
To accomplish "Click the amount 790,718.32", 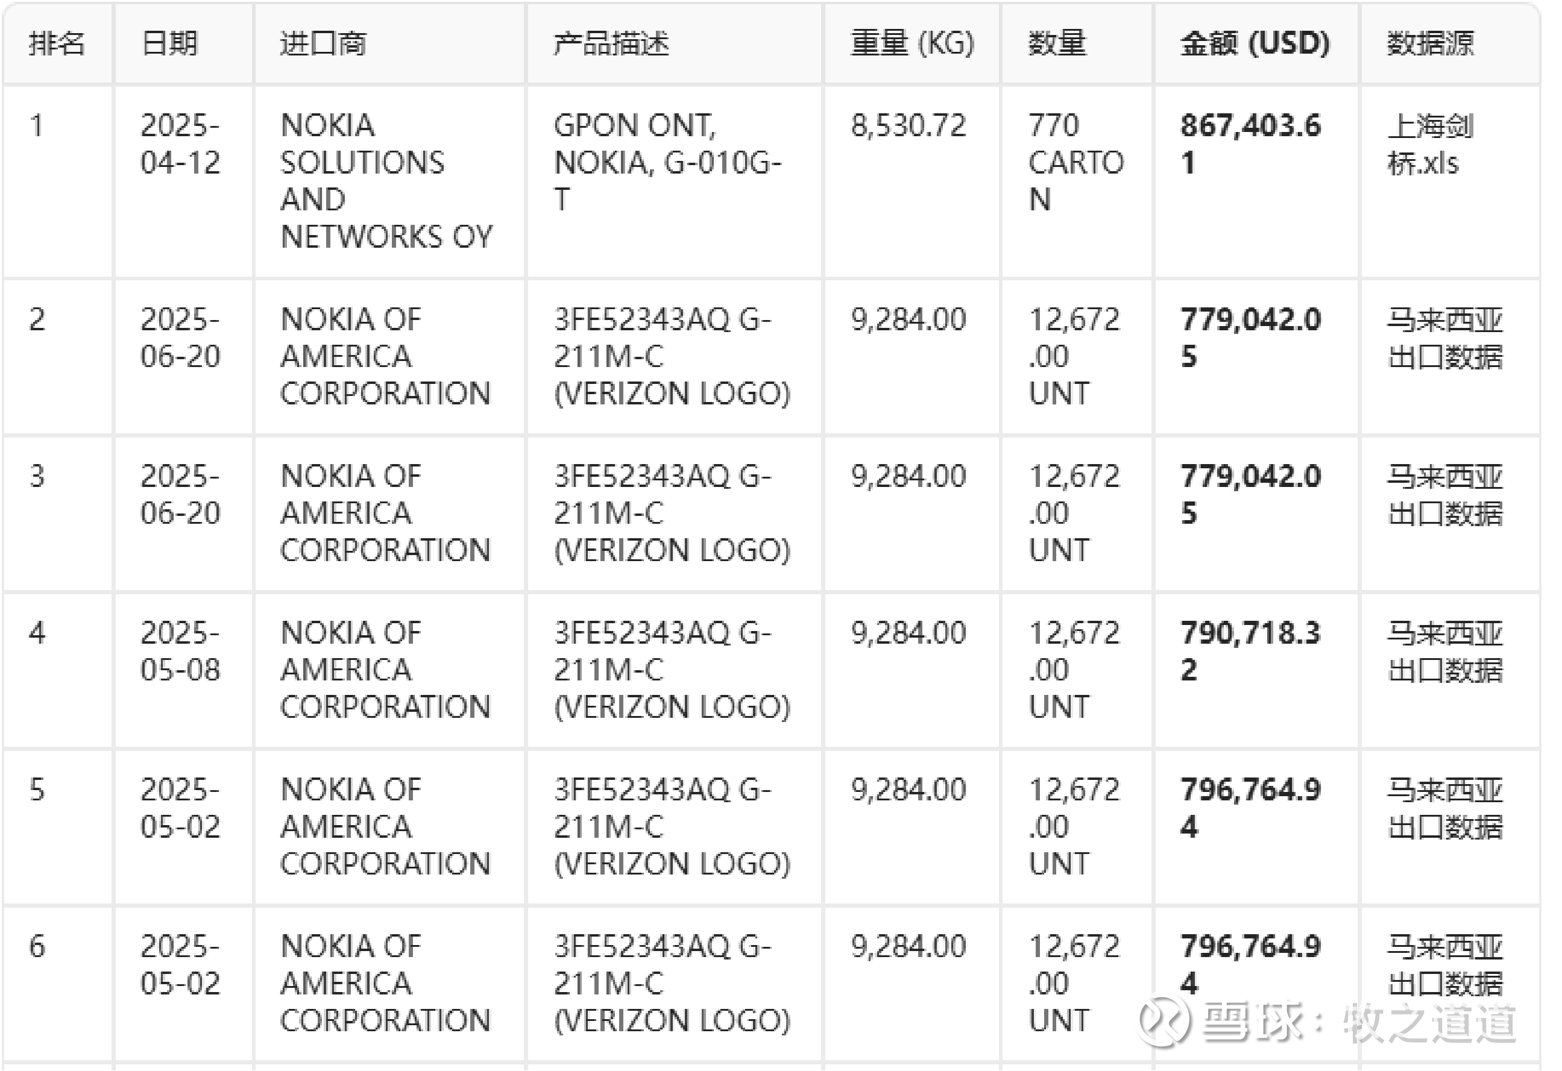I will pos(1250,651).
